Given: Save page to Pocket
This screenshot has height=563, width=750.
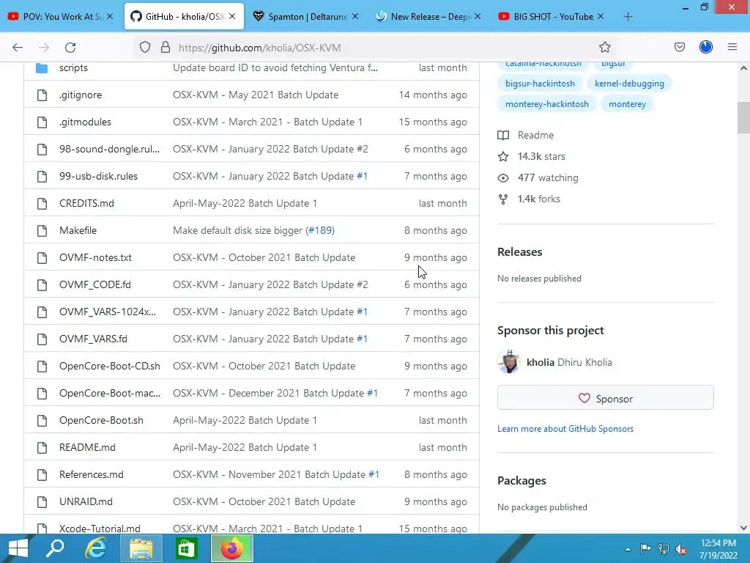Looking at the screenshot, I should pos(679,48).
